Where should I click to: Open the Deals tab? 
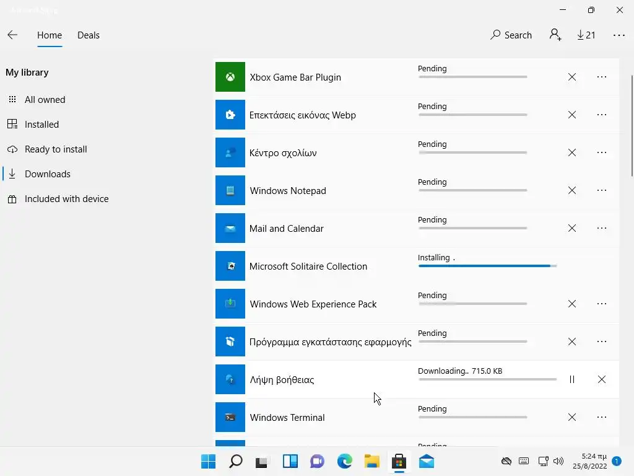(89, 35)
